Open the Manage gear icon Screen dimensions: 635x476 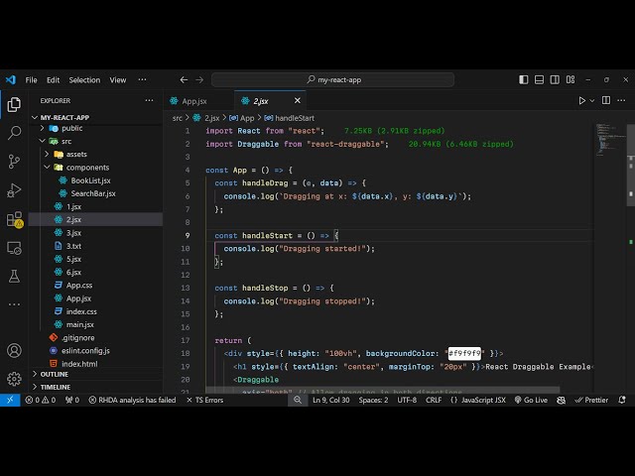[x=14, y=378]
